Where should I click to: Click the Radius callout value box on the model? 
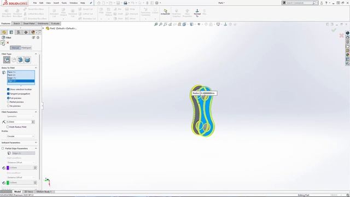pyautogui.click(x=208, y=93)
